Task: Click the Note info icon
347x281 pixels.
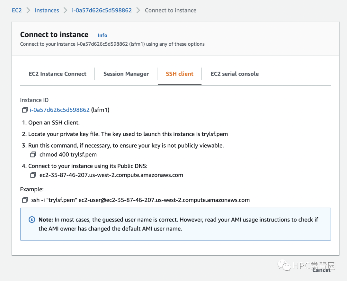Action: (x=32, y=220)
